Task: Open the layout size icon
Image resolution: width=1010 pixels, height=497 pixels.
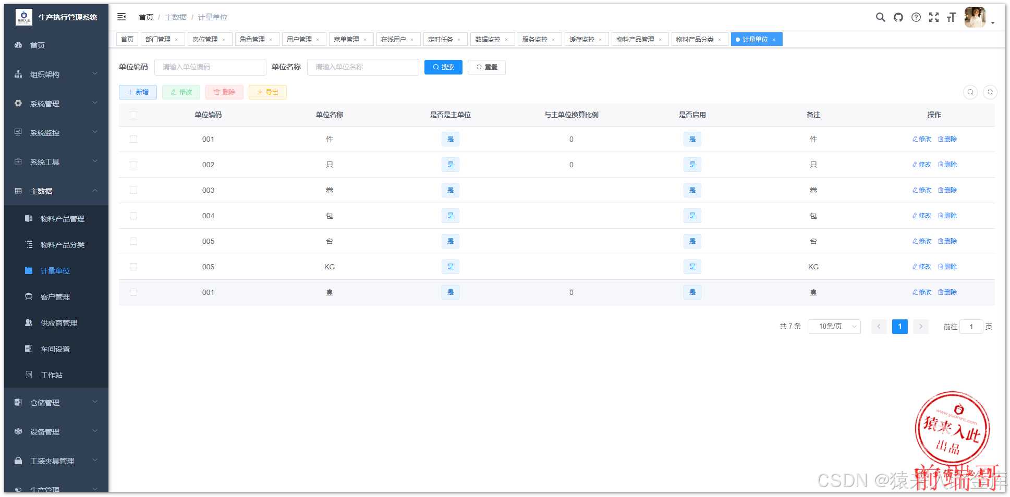Action: [951, 17]
